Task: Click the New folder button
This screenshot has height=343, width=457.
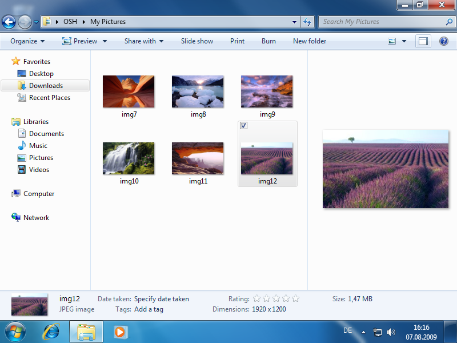Action: coord(310,41)
